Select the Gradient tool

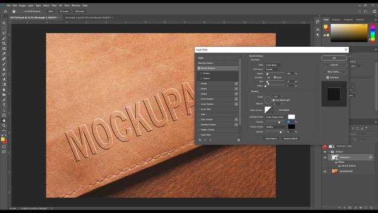tap(4, 85)
